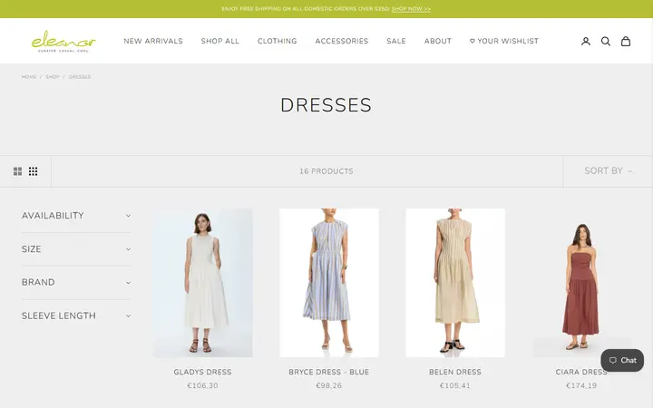Click the price €98,26
Screen dimensions: 653x408
tap(329, 386)
